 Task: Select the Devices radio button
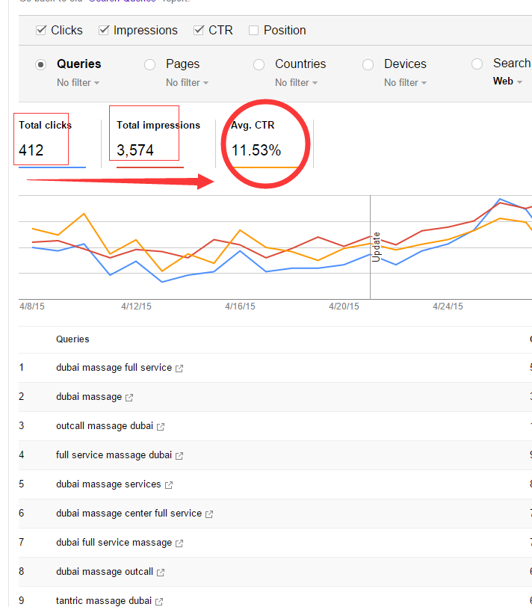[368, 64]
